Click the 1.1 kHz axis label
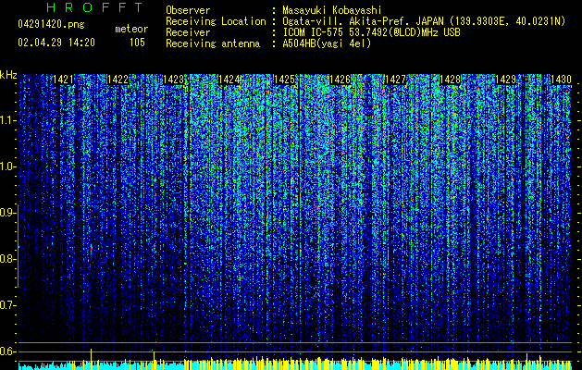The width and height of the screenshot is (582, 370). click(x=6, y=120)
